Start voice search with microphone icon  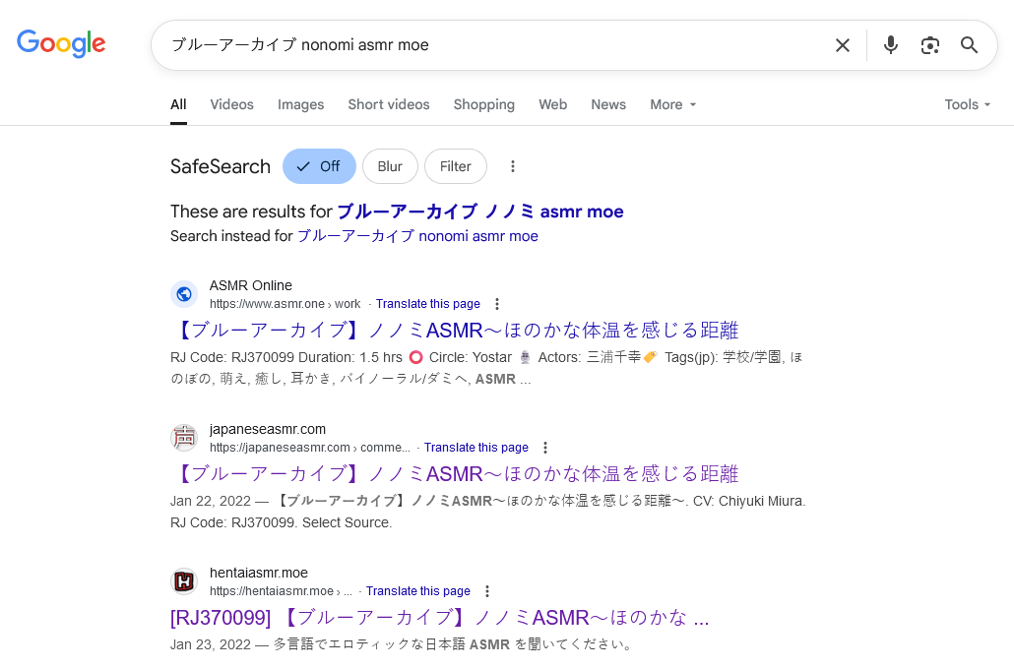[x=891, y=45]
